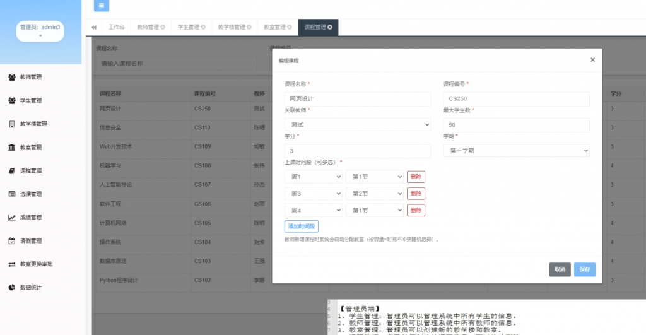Click the teacher management sidebar icon
The image size is (646, 335).
[x=12, y=77]
